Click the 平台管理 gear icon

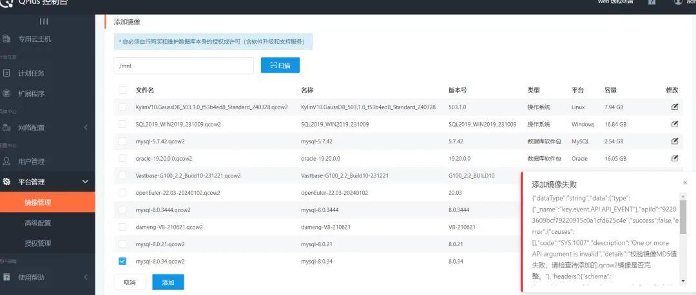click(6, 182)
